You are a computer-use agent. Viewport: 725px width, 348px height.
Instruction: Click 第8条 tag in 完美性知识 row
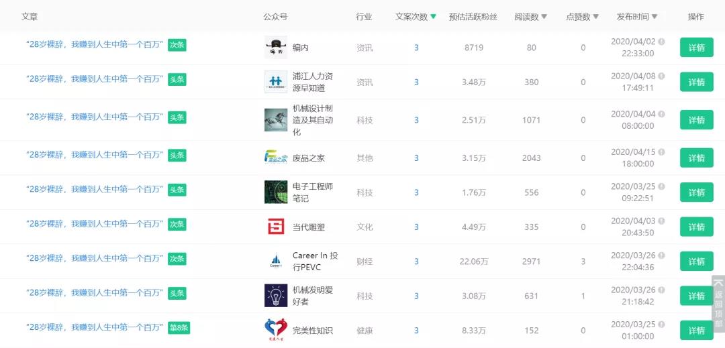[179, 327]
